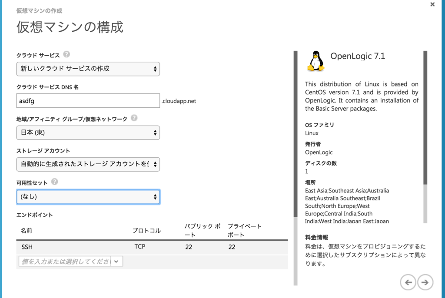Click the OpenLogic description panel scrollbar
This screenshot has width=445, height=298.
pos(425,137)
